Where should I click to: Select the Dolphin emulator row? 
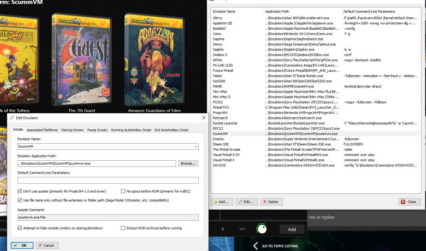tap(316, 50)
